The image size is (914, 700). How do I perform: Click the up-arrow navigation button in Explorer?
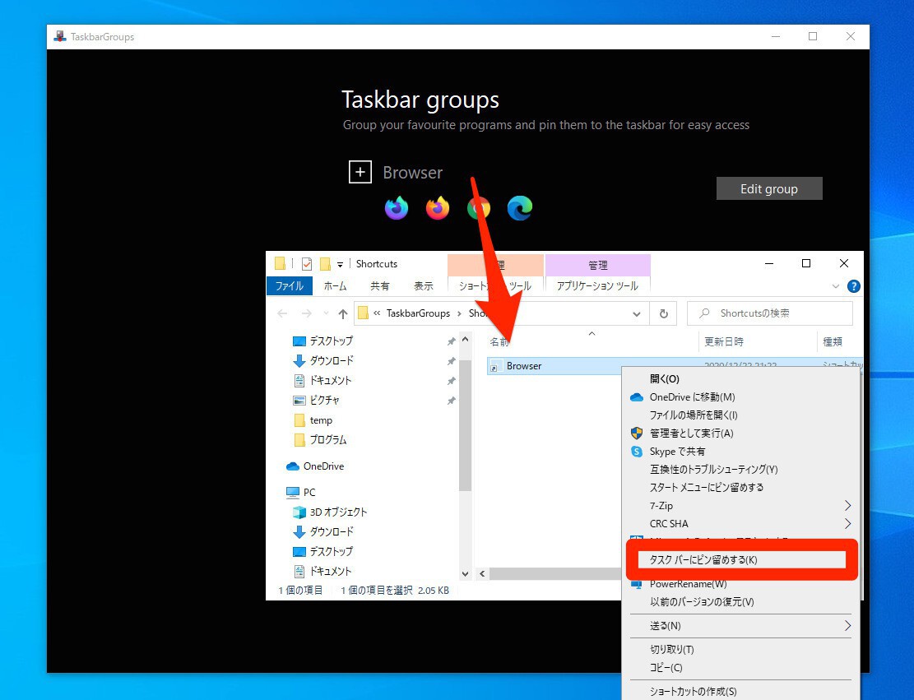point(343,313)
